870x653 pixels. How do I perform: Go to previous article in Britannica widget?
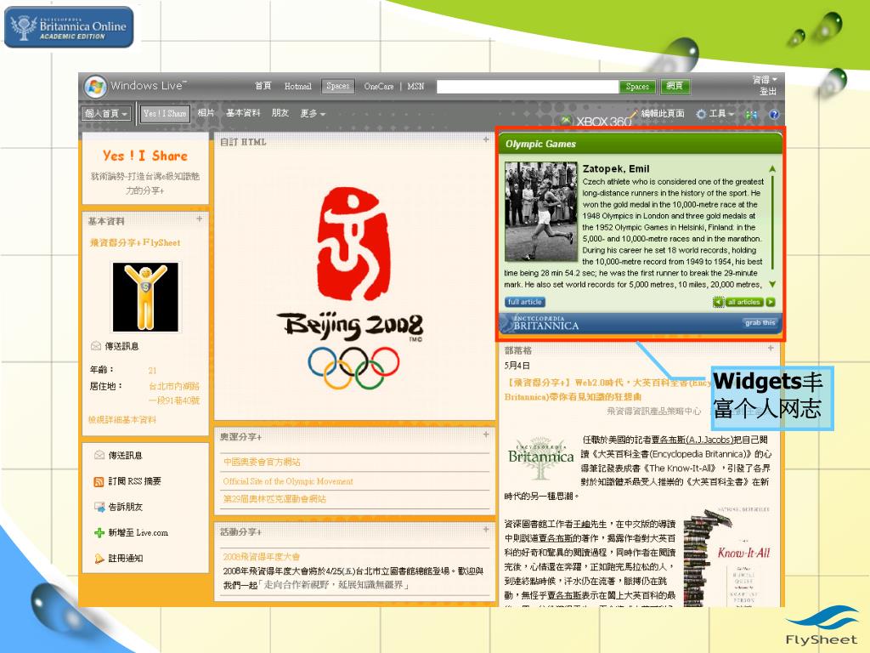[719, 302]
